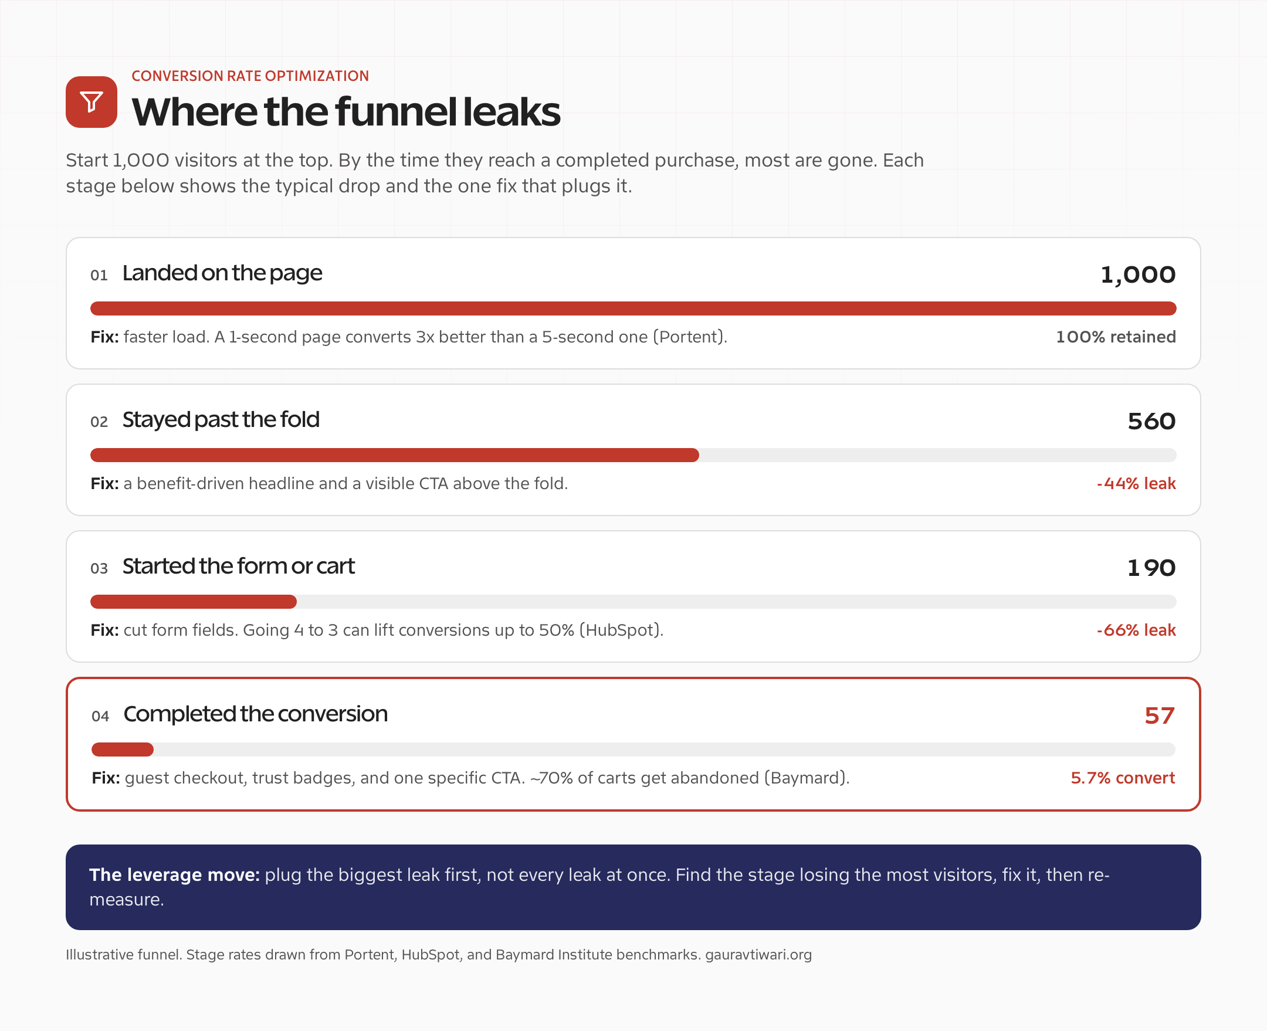
Task: Click the 'cut form fields' fix text mentioning HubSpot
Action: [x=377, y=630]
